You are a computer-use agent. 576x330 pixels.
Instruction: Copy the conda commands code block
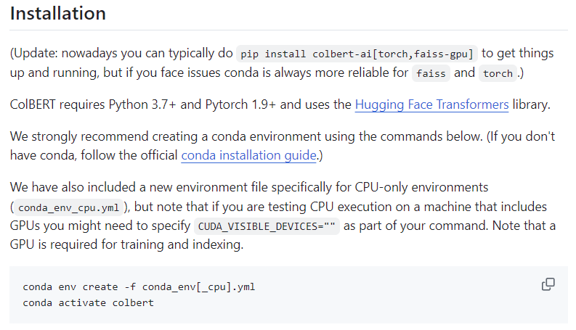pyautogui.click(x=548, y=284)
